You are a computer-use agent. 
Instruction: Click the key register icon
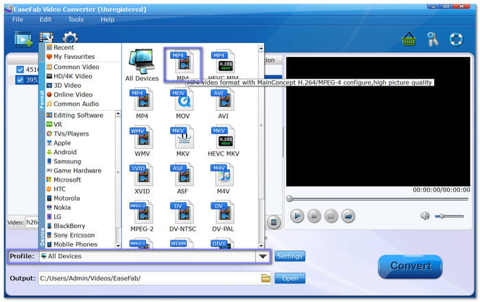[x=433, y=39]
